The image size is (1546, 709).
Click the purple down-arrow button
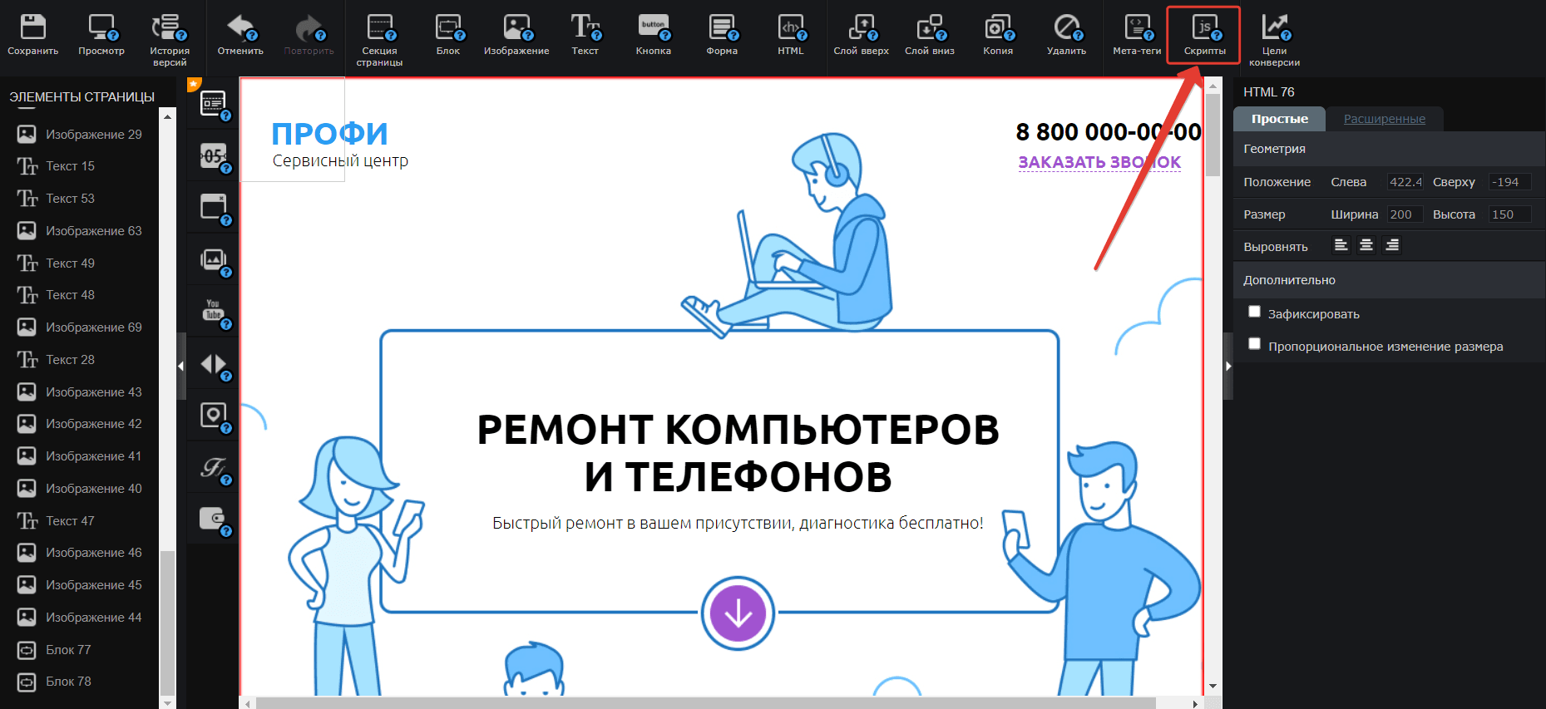738,613
